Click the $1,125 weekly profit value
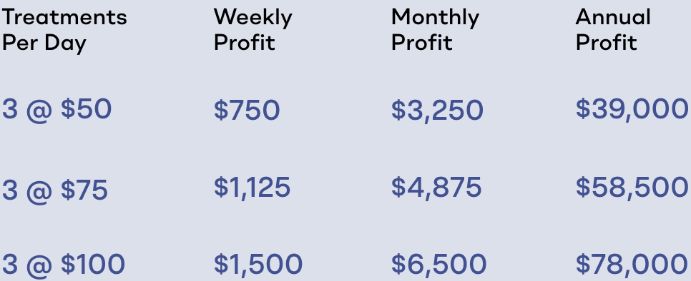 pyautogui.click(x=252, y=188)
